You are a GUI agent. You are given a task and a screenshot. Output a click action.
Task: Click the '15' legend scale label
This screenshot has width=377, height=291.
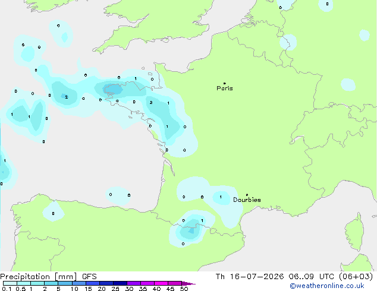(x=88, y=289)
